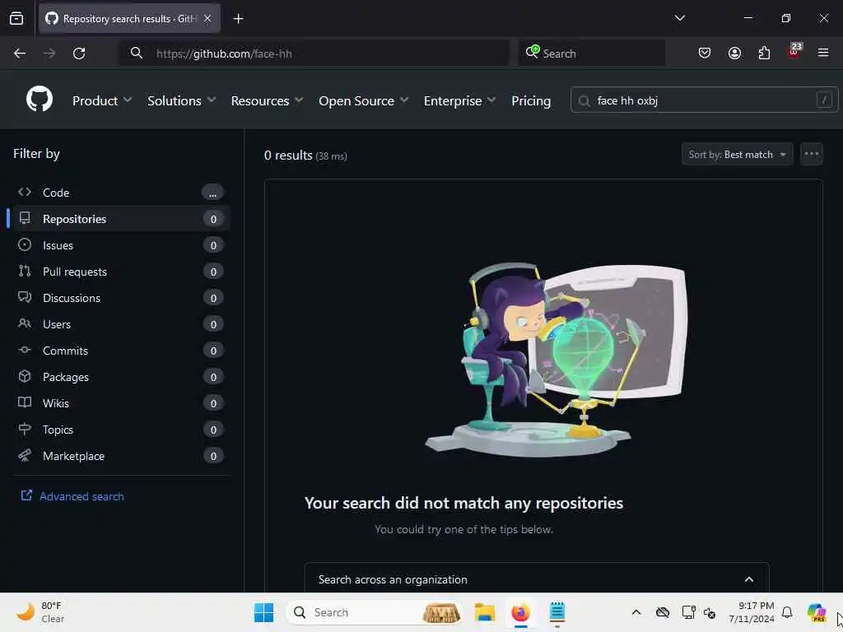
Task: Click 'You could try one of the tips' text
Action: point(464,529)
